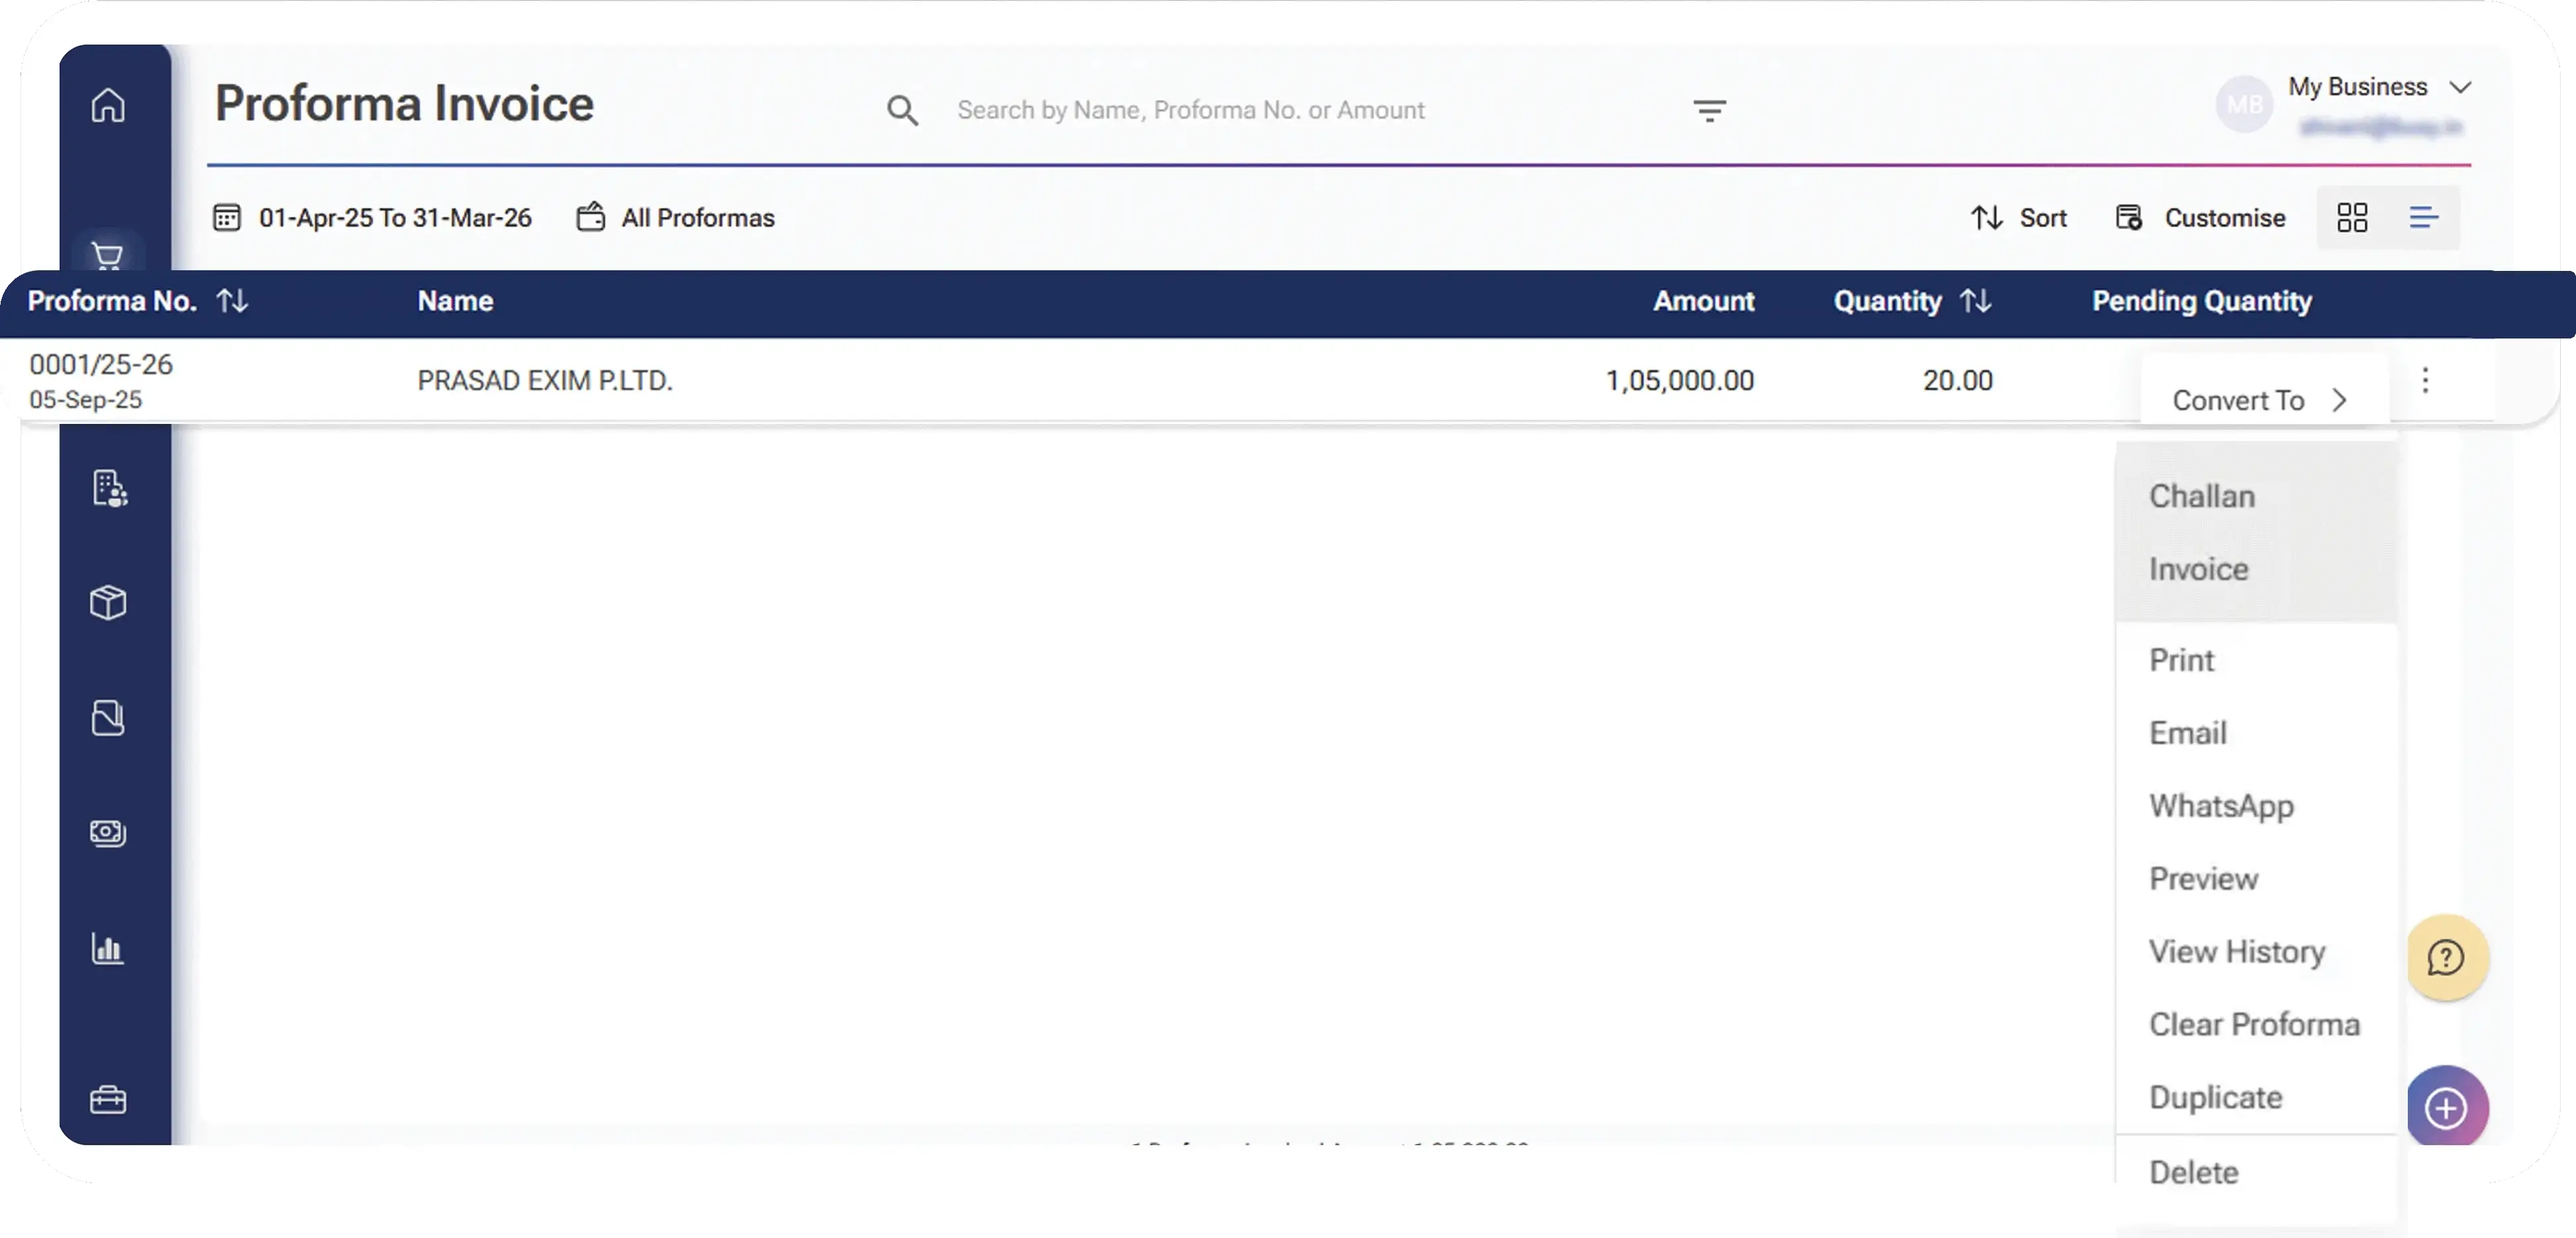Click the Customise button
This screenshot has width=2576, height=1238.
[2201, 218]
